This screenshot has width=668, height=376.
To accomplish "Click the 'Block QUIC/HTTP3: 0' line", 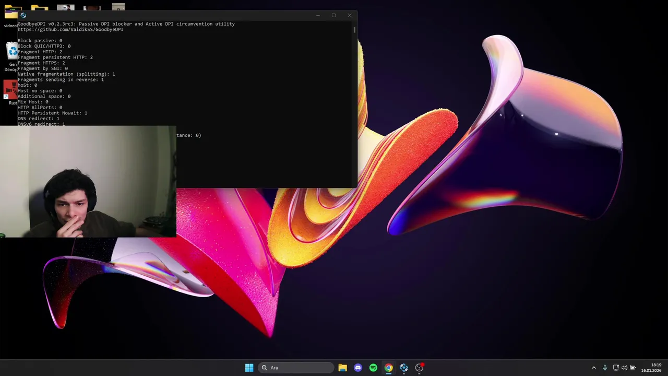I will 44,46.
